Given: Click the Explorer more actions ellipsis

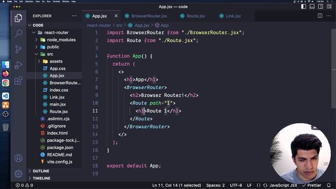Looking at the screenshot, I should point(74,16).
